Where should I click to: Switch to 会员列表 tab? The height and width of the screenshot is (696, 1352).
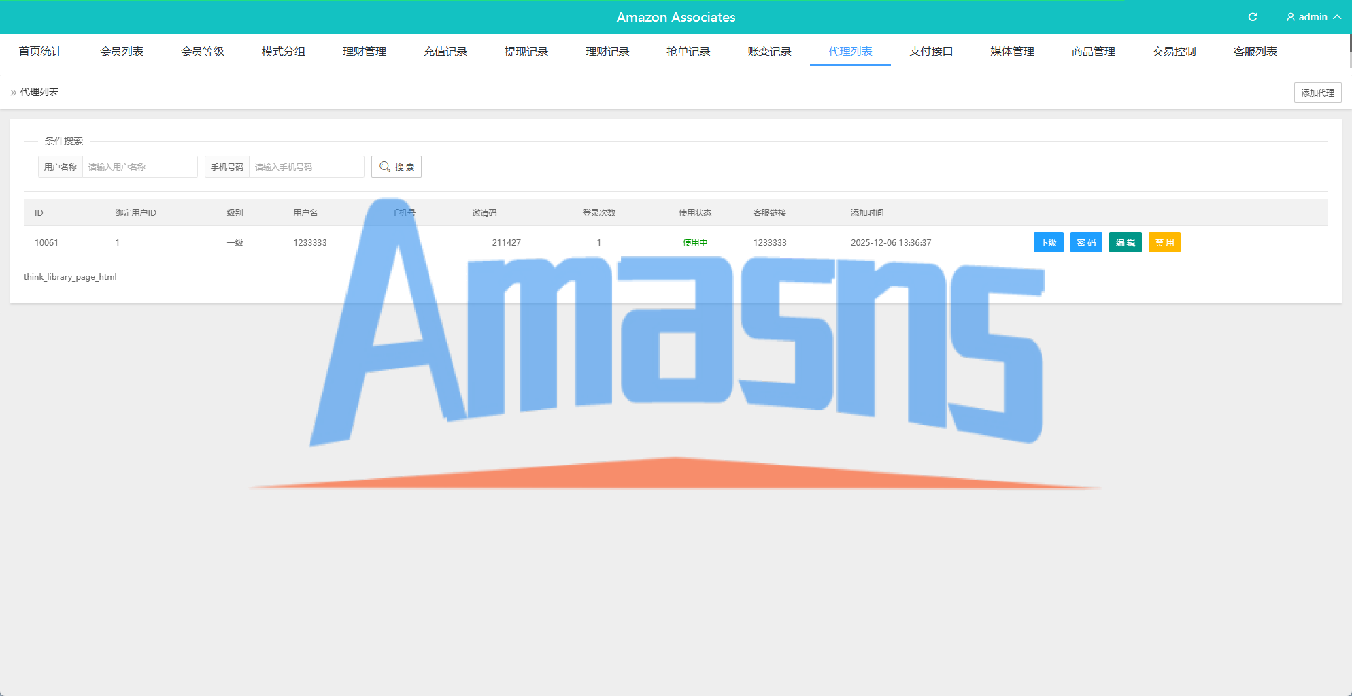tap(122, 52)
